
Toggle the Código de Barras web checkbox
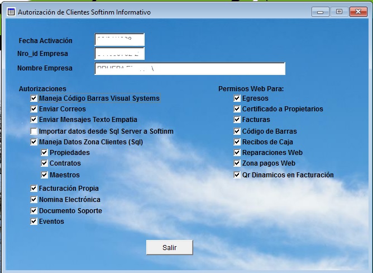pos(237,131)
